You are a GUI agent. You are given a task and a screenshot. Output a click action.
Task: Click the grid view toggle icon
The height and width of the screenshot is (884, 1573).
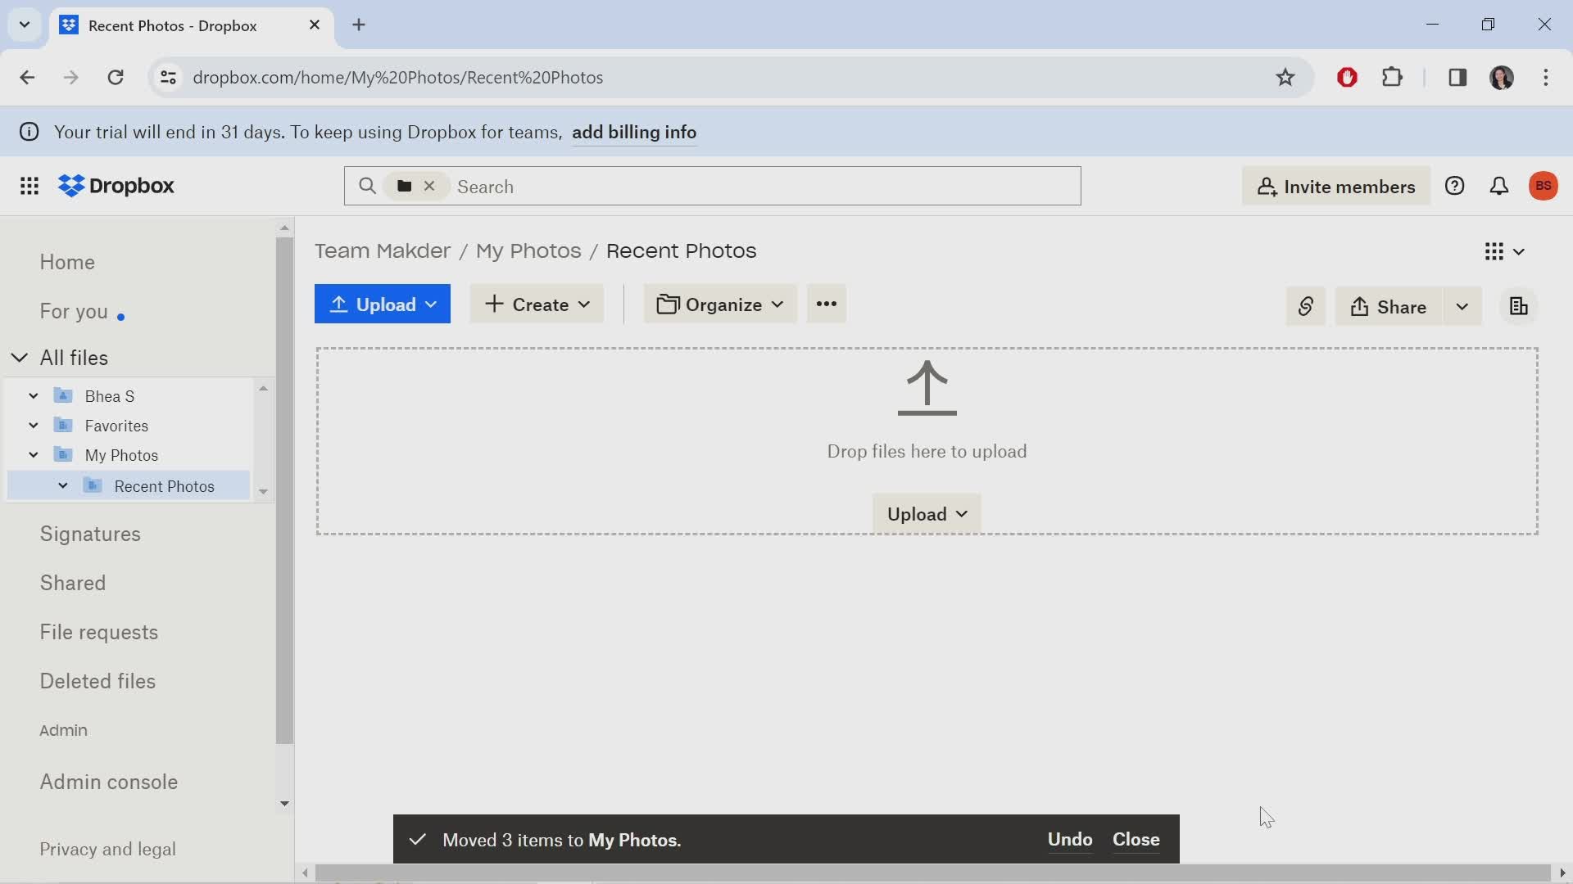pyautogui.click(x=1494, y=250)
